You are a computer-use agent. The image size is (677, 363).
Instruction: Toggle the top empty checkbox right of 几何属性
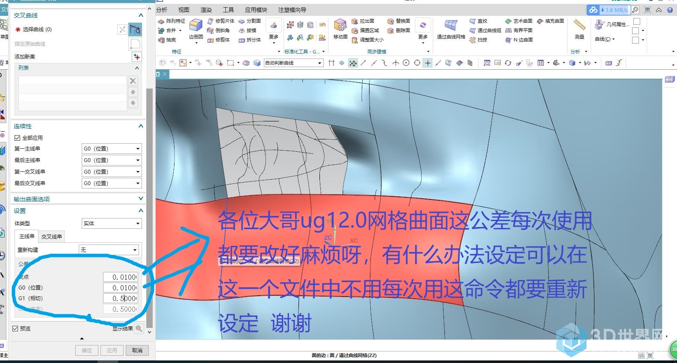point(637,21)
